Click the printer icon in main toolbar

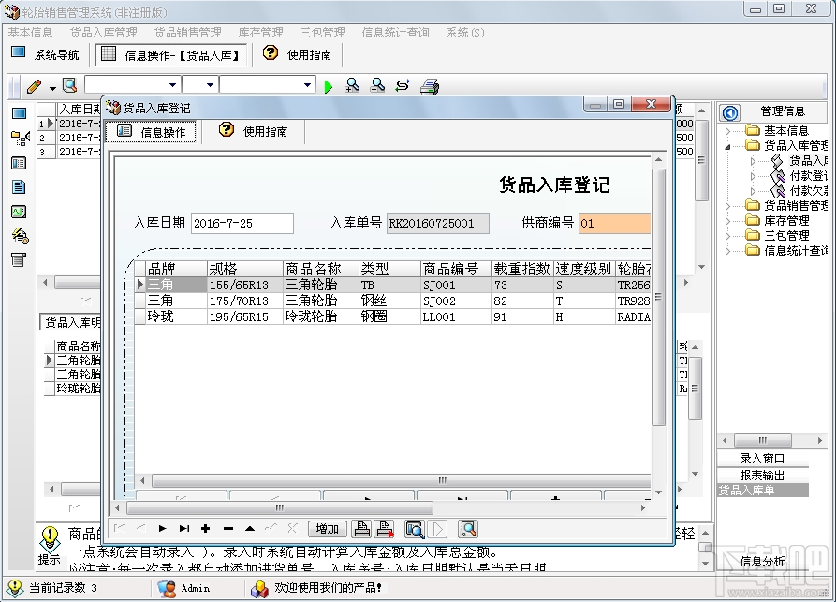429,86
